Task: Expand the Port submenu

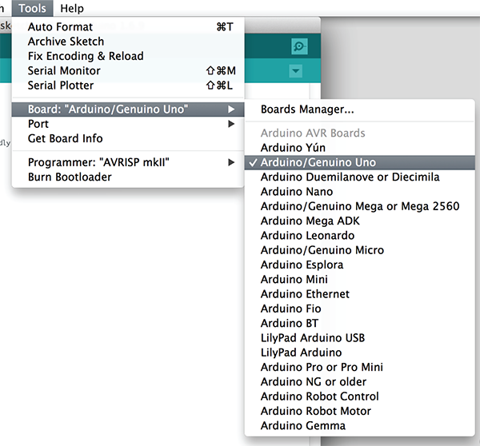Action: pyautogui.click(x=128, y=124)
